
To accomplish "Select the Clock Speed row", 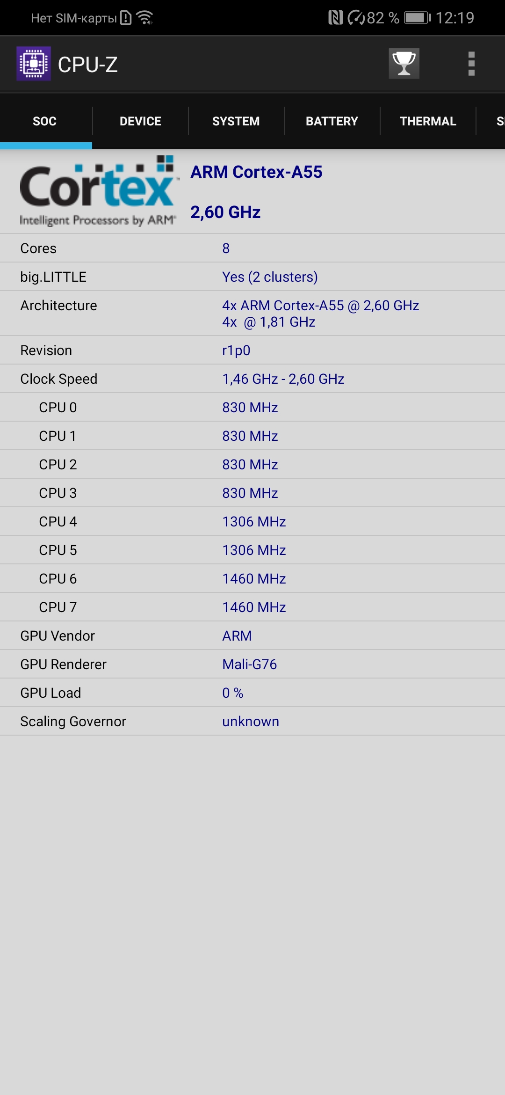I will (252, 379).
